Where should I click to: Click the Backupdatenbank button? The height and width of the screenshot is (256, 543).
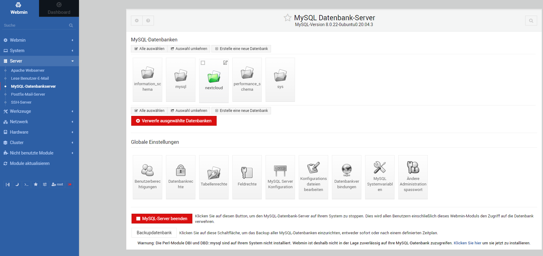(154, 233)
